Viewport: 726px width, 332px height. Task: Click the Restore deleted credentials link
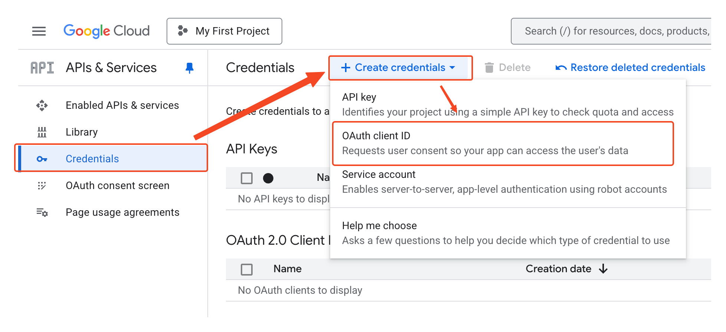click(x=630, y=67)
